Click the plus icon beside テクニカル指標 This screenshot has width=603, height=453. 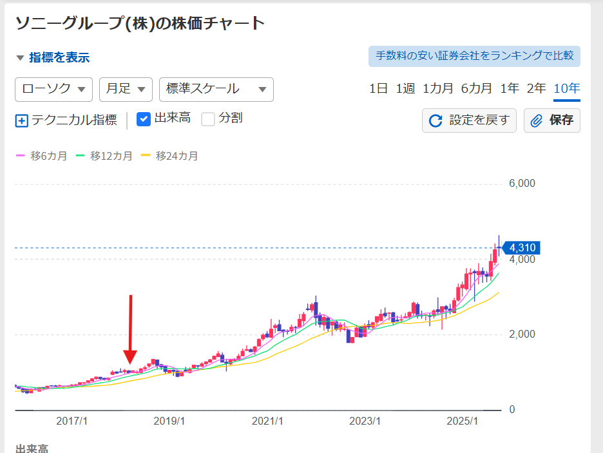tap(21, 120)
